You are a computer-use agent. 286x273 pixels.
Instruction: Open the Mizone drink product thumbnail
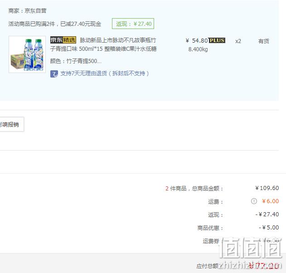pyautogui.click(x=27, y=54)
